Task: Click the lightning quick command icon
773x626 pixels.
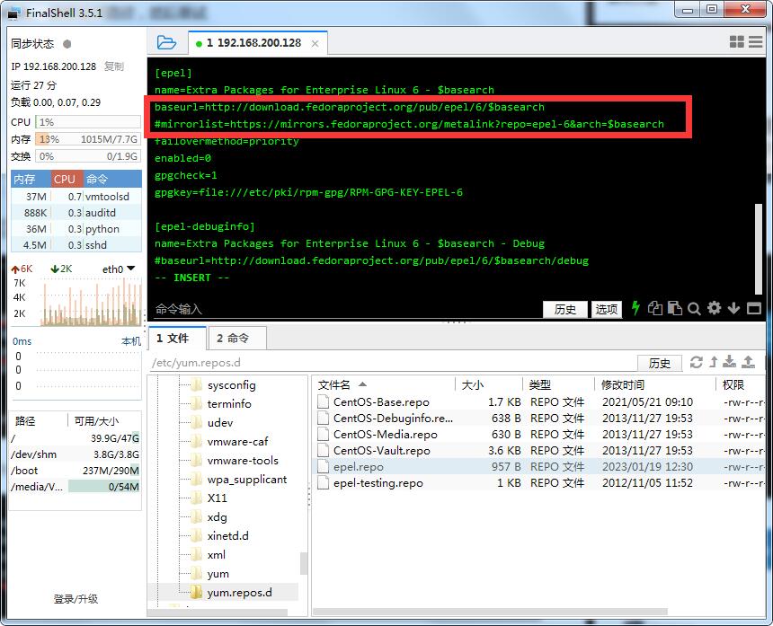Action: [635, 308]
